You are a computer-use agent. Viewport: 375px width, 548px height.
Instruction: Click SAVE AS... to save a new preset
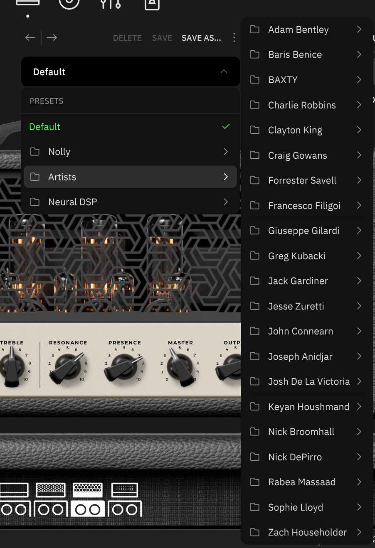(x=201, y=38)
